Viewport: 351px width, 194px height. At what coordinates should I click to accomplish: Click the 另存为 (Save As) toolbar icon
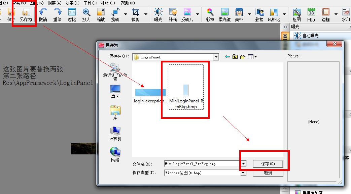(x=25, y=15)
